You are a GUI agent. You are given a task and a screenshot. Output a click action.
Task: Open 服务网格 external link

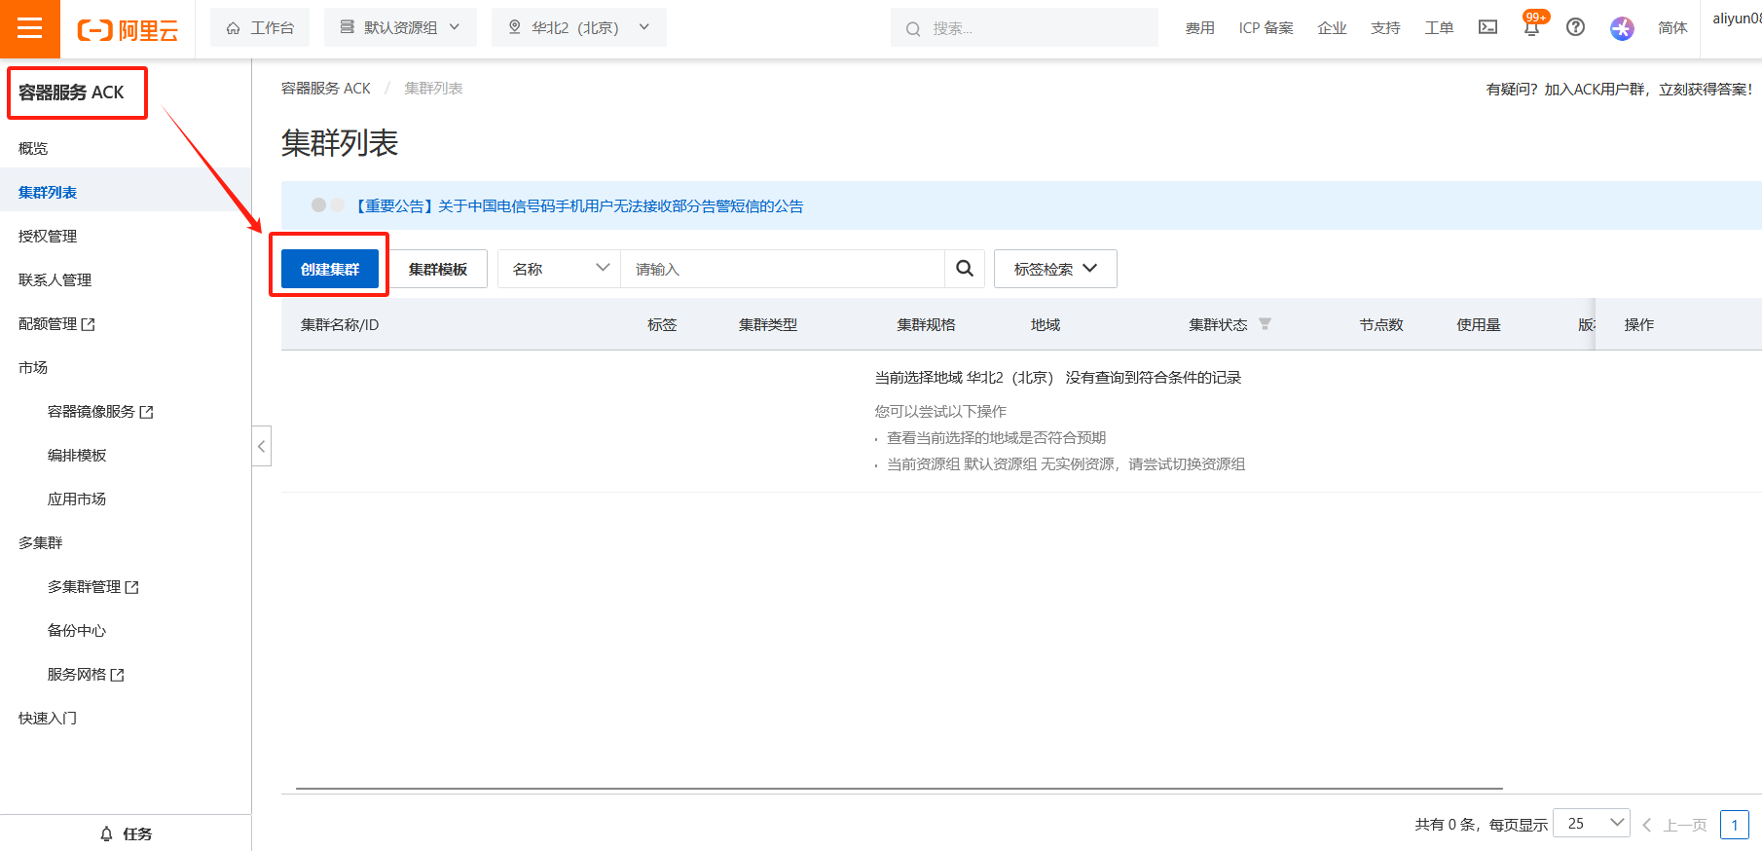point(86,674)
